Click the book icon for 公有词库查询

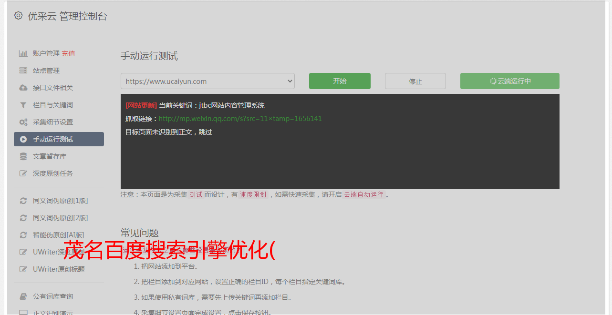point(23,296)
